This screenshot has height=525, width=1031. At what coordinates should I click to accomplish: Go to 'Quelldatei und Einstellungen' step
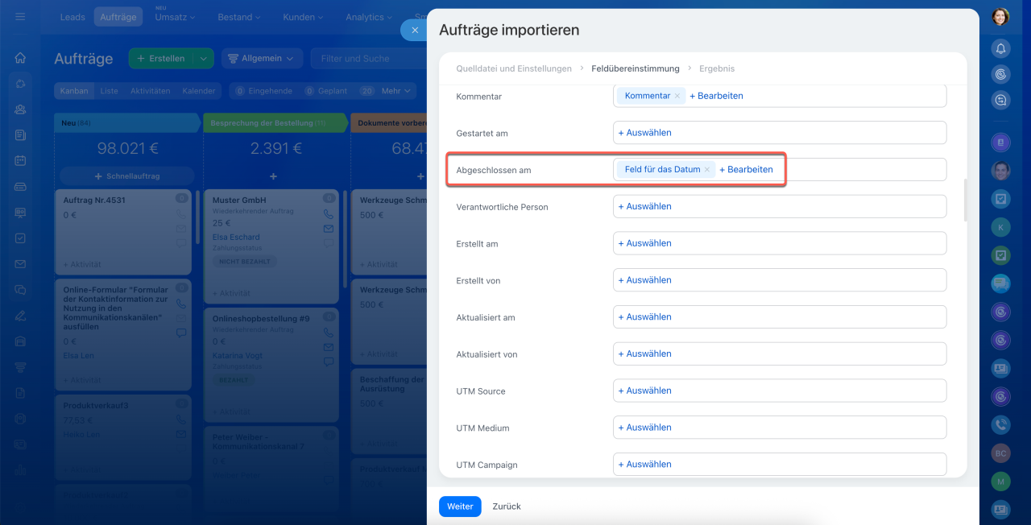coord(514,68)
